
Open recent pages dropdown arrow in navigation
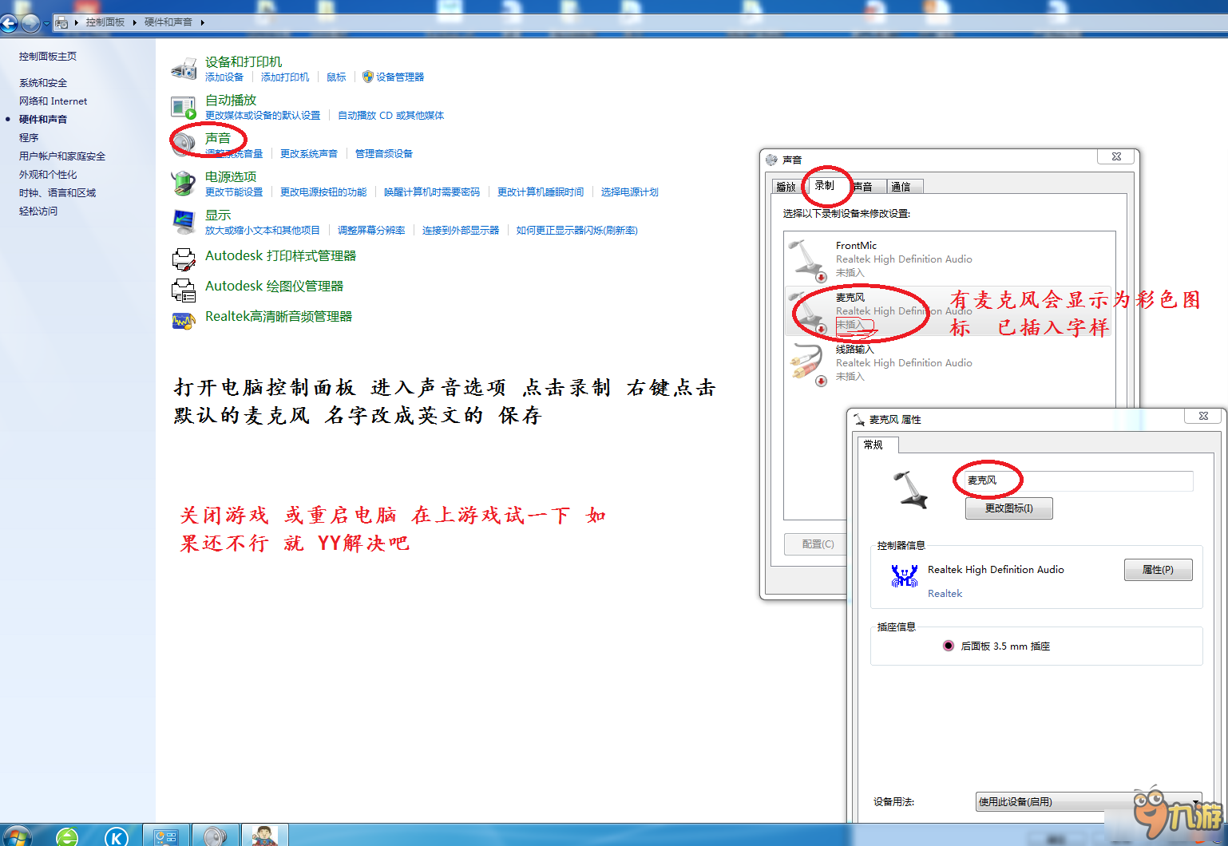pos(46,23)
